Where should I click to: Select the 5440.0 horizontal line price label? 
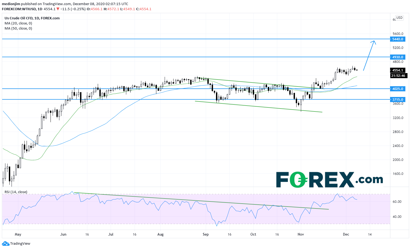point(398,39)
